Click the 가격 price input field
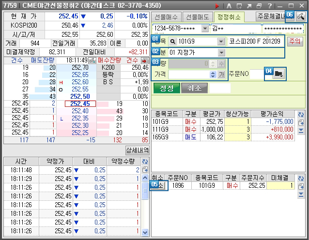309x240 pixels. click(x=189, y=75)
